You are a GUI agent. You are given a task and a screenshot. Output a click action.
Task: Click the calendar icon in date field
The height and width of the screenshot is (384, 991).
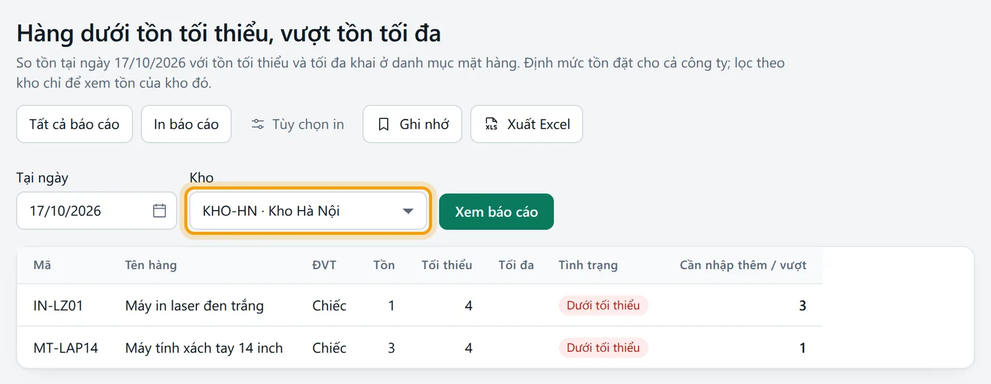159,211
